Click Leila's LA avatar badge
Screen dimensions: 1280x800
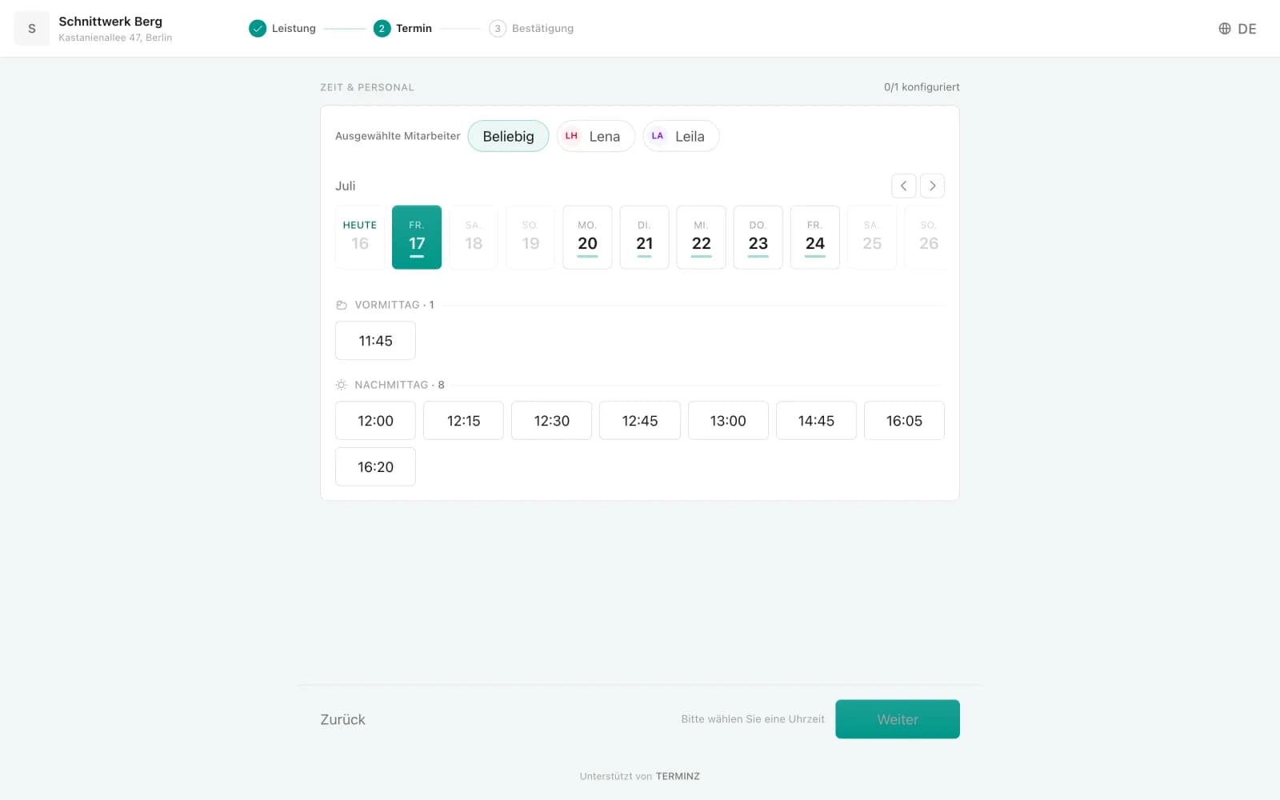(657, 136)
